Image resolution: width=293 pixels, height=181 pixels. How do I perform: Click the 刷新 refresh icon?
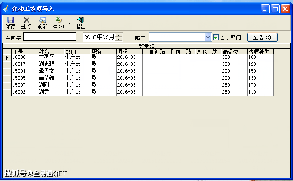pos(43,20)
